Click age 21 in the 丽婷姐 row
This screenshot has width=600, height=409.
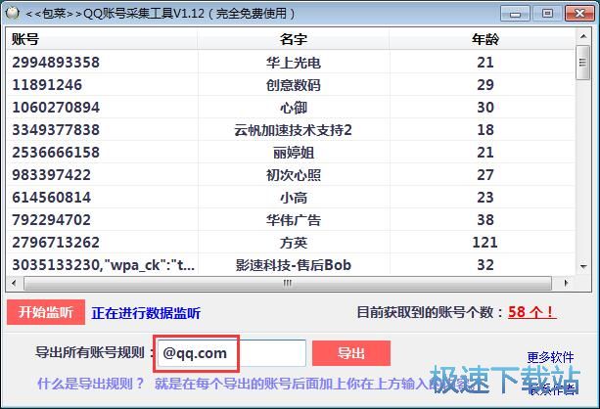pos(485,153)
